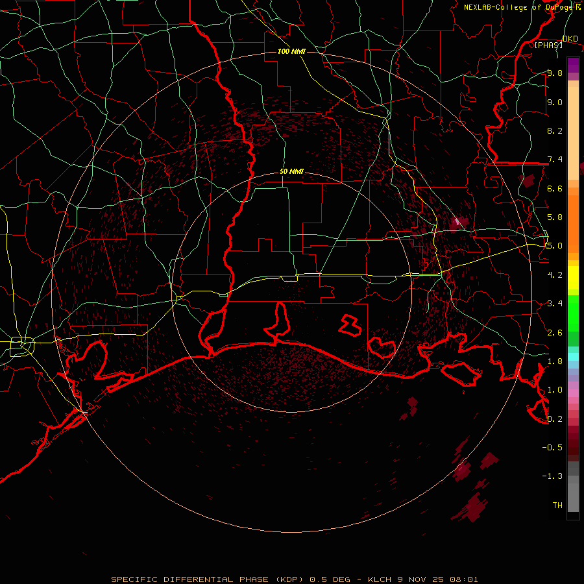This screenshot has width=584, height=584.
Task: Click the 9.0 value on color scale
Action: [555, 102]
